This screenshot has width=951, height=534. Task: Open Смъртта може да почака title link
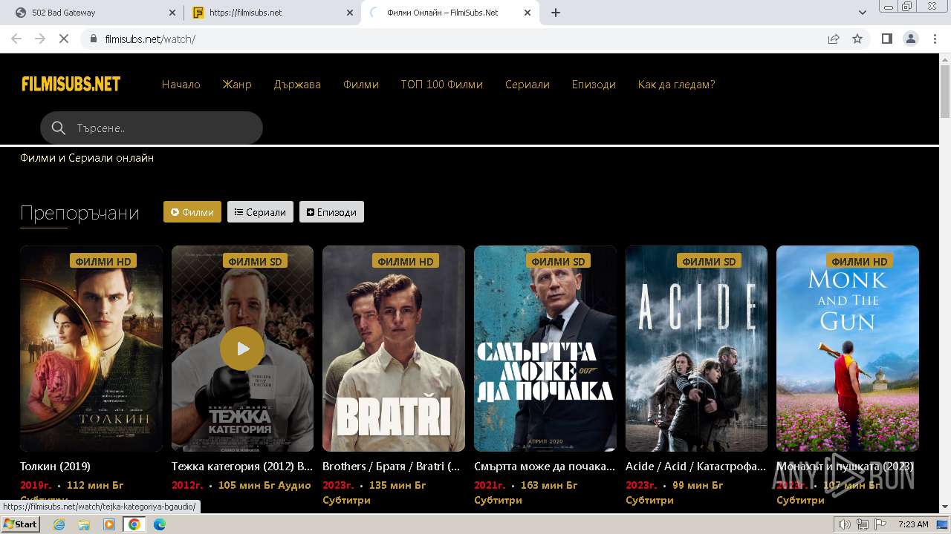pos(545,467)
